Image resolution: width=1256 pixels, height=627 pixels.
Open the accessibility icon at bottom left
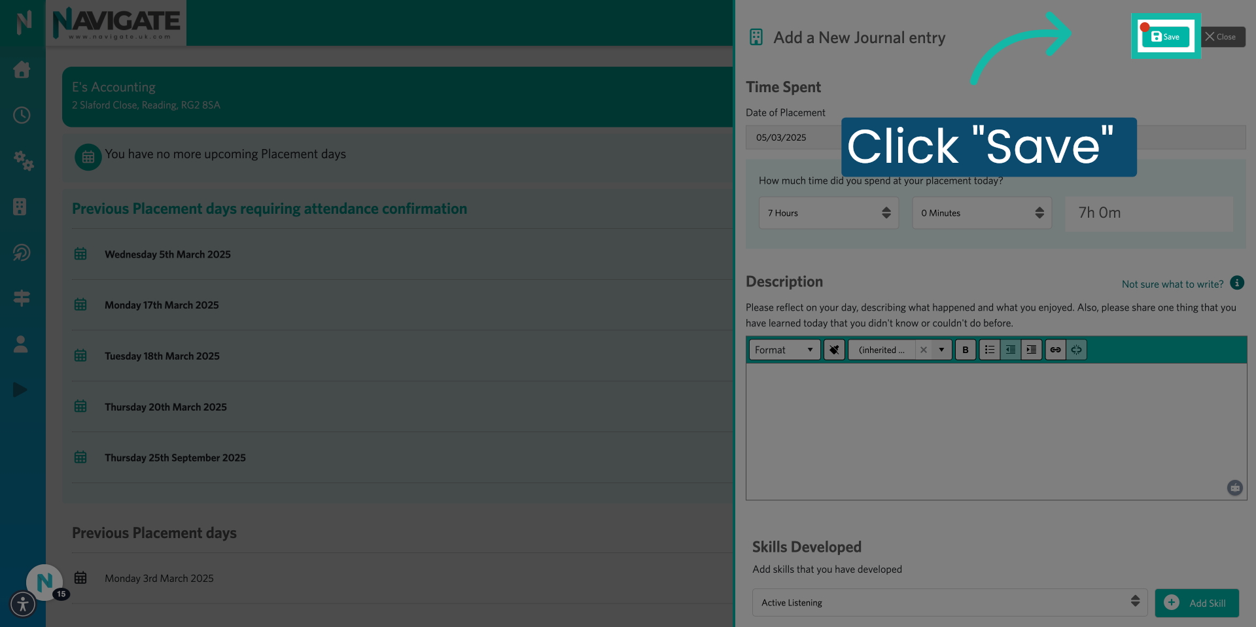pos(23,604)
